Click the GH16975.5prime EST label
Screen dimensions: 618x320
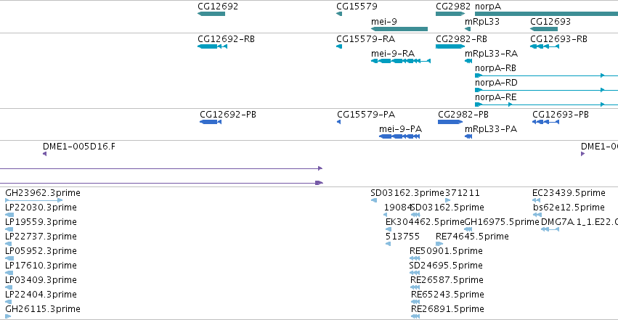[x=502, y=222]
